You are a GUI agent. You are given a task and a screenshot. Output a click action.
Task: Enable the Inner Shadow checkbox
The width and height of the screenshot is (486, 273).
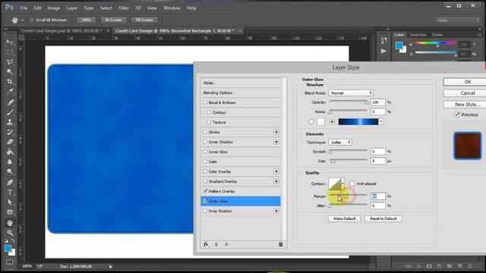tap(205, 142)
